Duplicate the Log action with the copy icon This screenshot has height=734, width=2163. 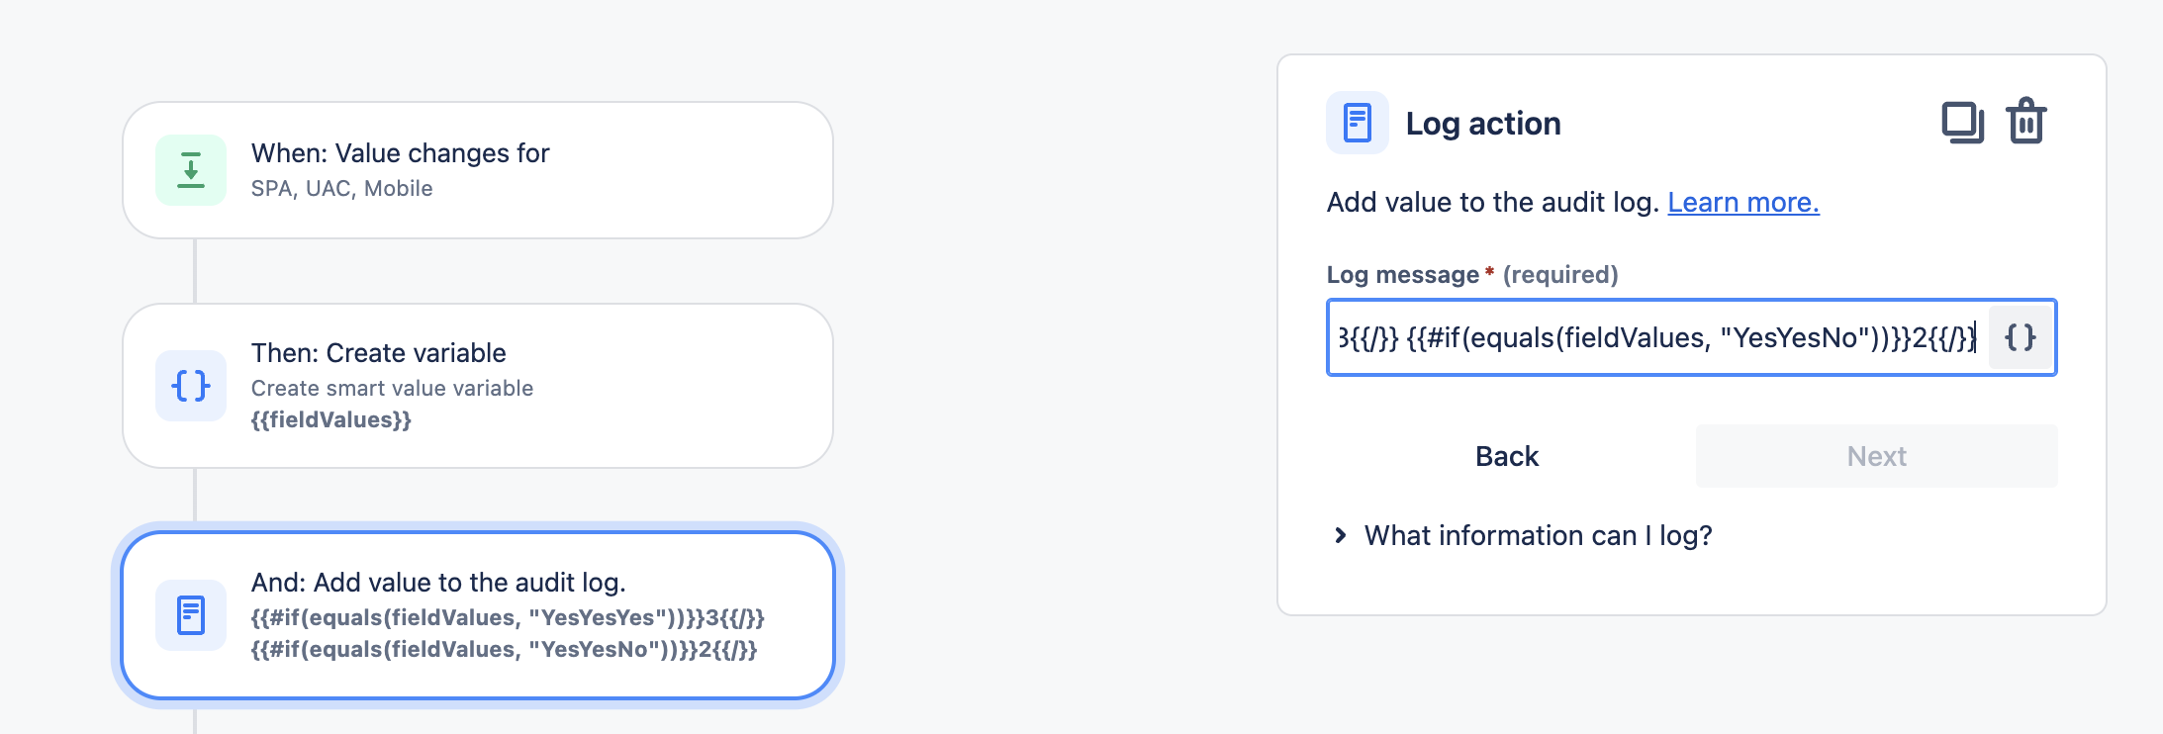point(1962,123)
